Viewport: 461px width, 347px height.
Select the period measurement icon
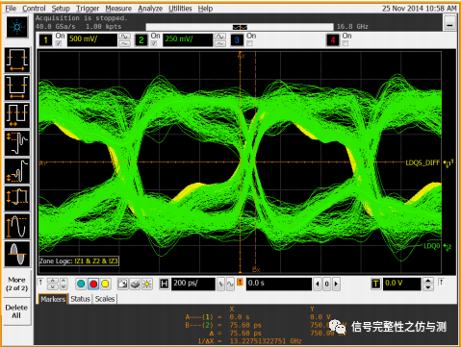(x=17, y=115)
